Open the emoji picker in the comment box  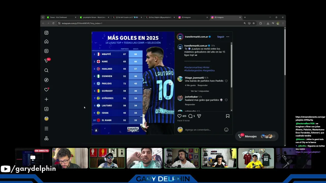tap(226, 130)
